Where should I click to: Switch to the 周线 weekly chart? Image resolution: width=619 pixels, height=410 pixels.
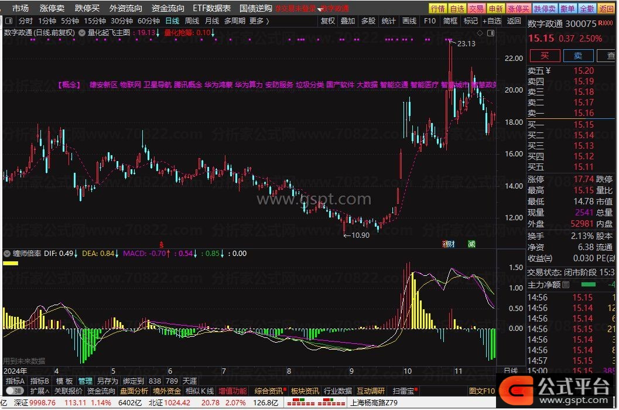click(192, 21)
